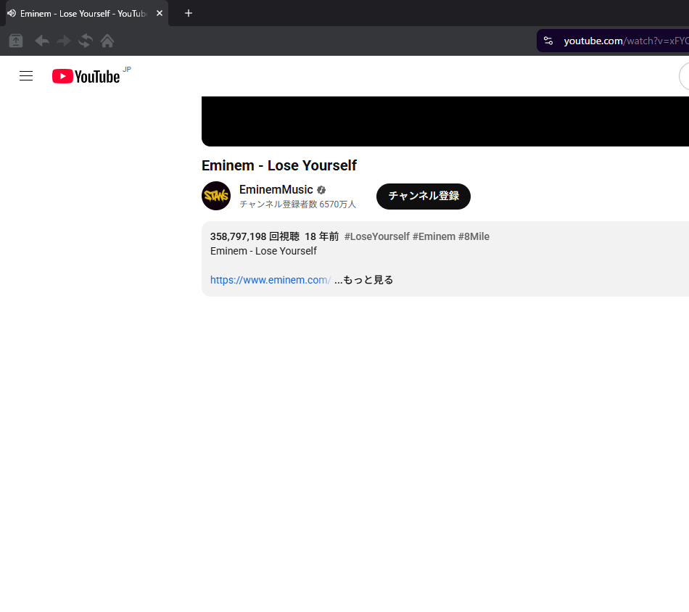
Task: Go to YouTube home via logo
Action: (x=86, y=76)
